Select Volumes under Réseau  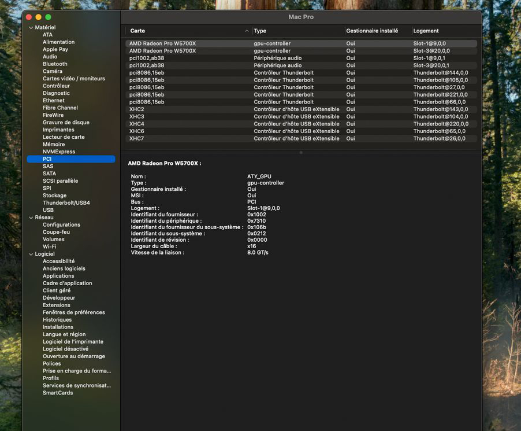[x=54, y=240]
